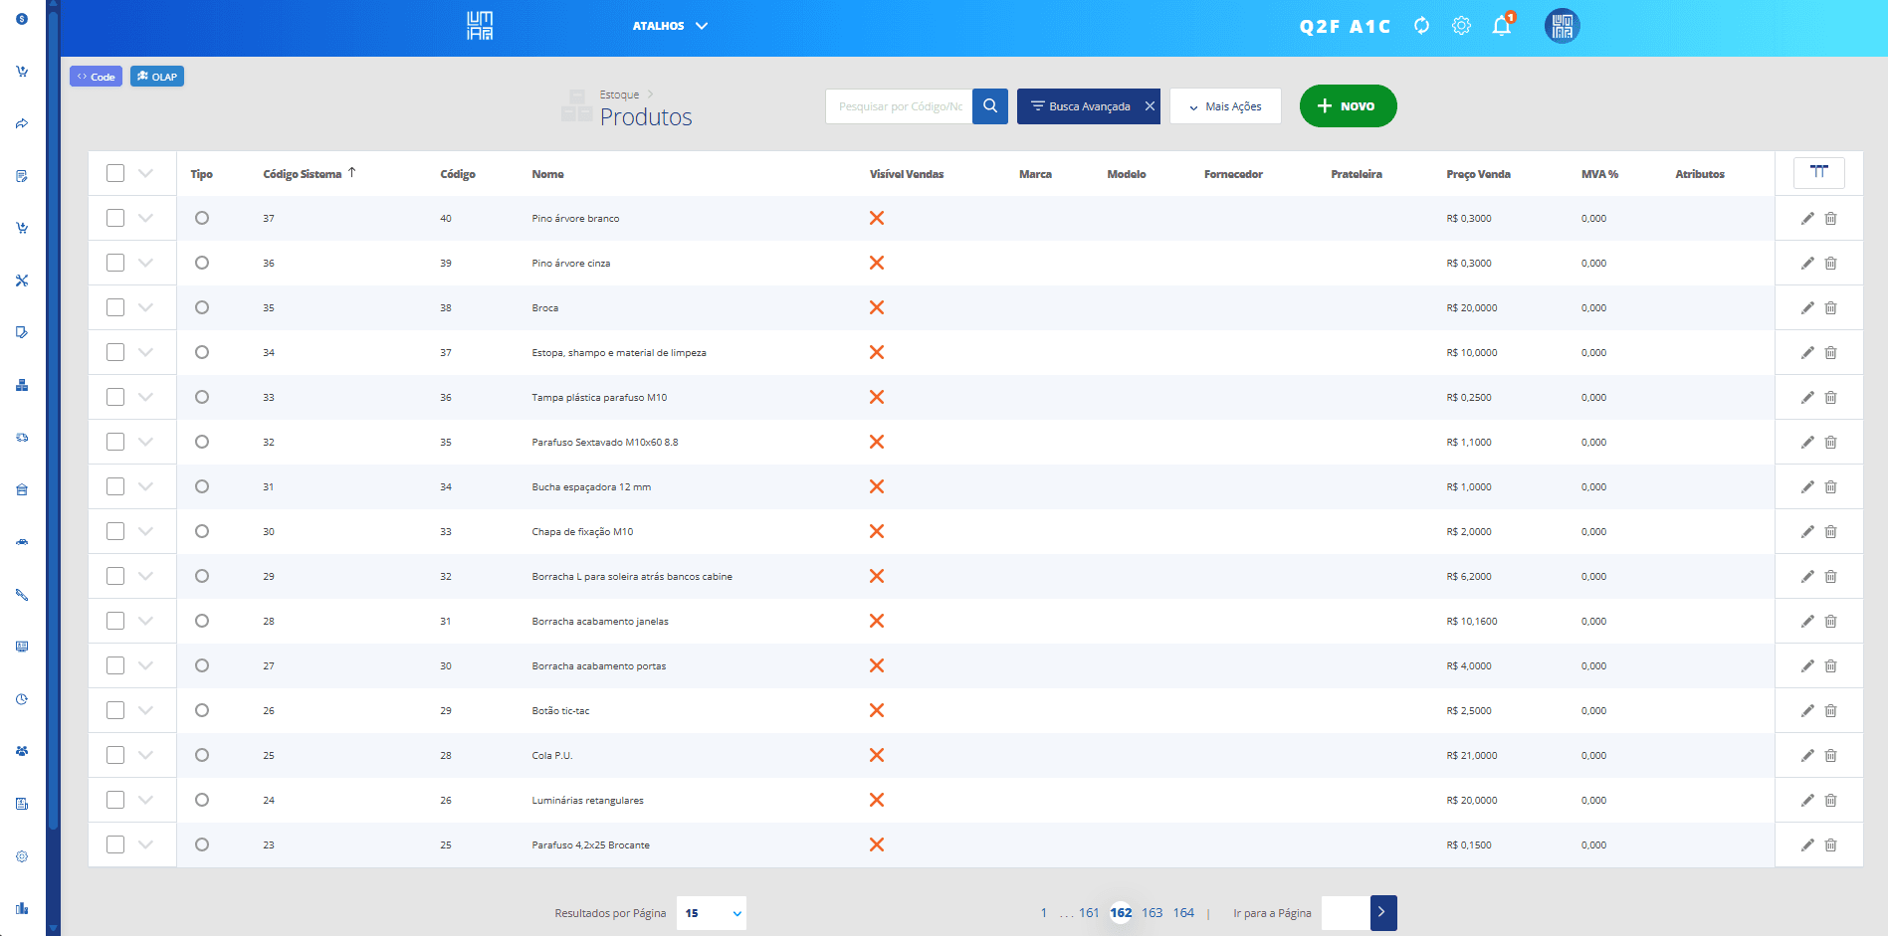
Task: Open the dollar coin icon in sidebar
Action: point(22,19)
